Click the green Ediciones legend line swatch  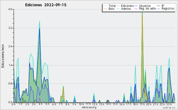click(118, 6)
